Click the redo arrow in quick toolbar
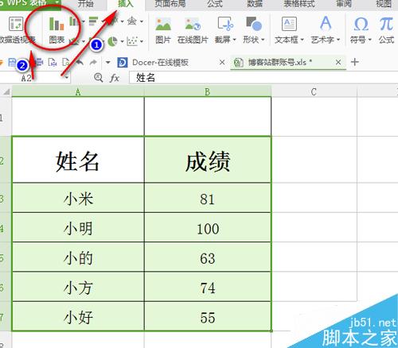This screenshot has width=398, height=348. click(x=93, y=63)
